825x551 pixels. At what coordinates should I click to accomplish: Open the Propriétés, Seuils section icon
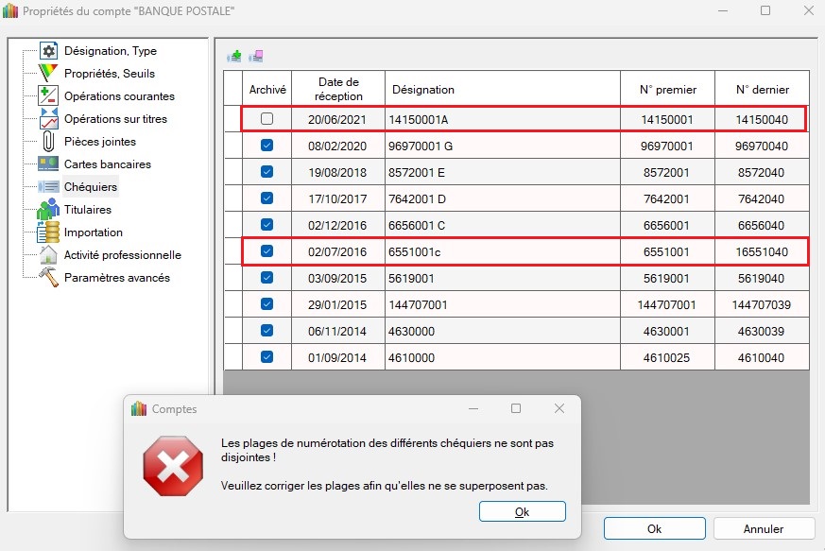coord(48,74)
